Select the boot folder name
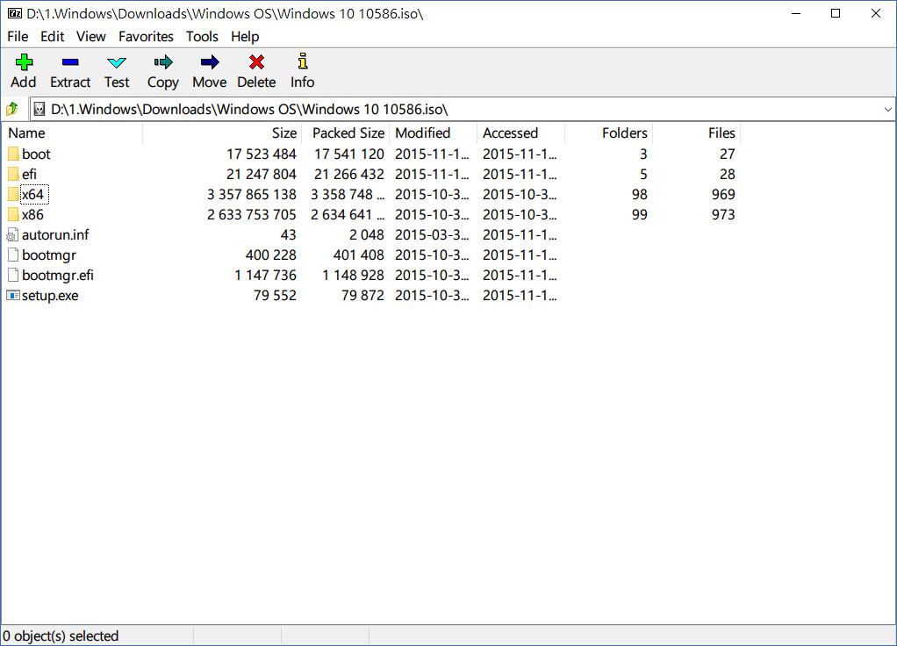Image resolution: width=897 pixels, height=646 pixels. point(36,154)
